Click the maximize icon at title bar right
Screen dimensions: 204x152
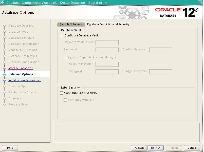coord(200,3)
